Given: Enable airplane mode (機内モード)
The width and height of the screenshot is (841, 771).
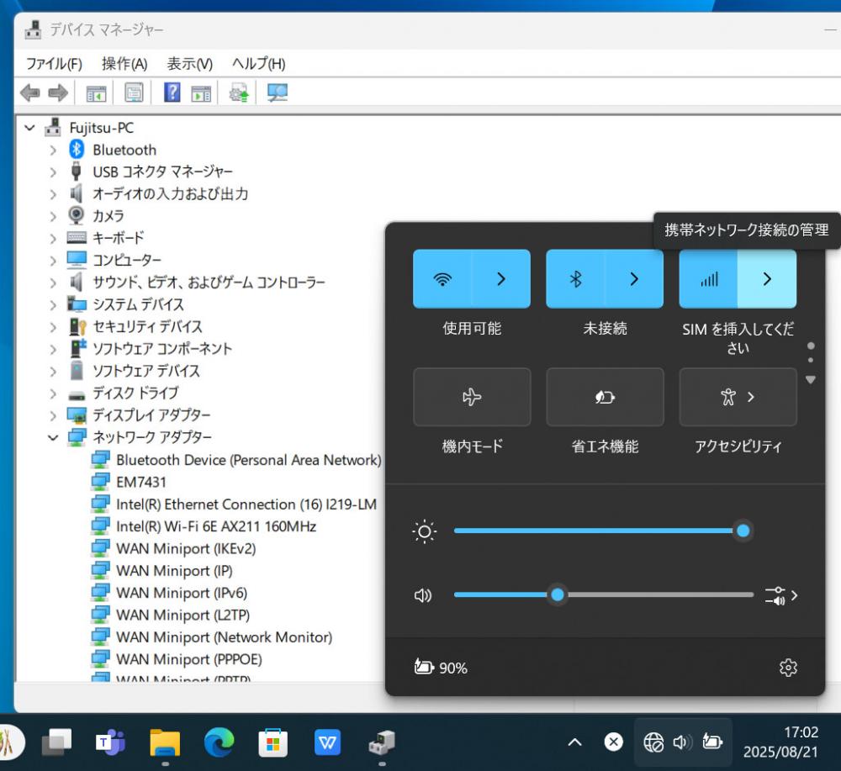Looking at the screenshot, I should [x=472, y=398].
